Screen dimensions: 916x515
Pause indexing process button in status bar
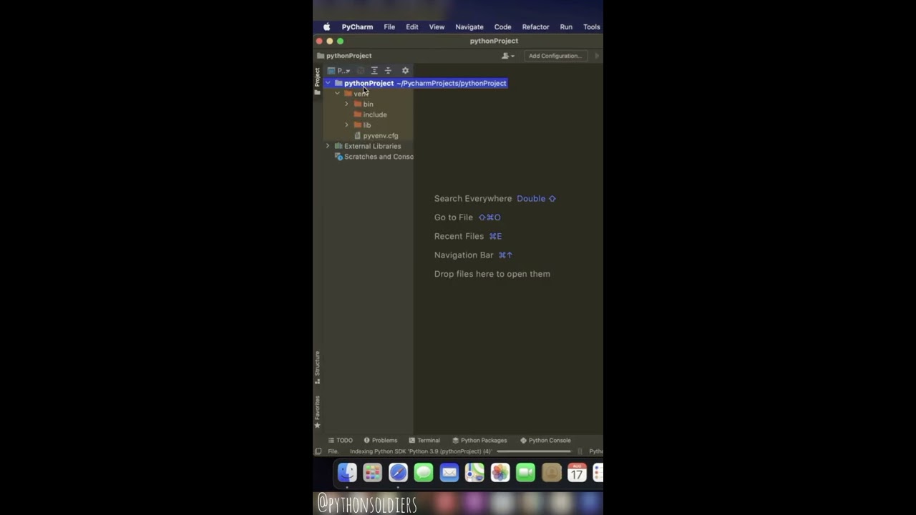[x=580, y=451]
